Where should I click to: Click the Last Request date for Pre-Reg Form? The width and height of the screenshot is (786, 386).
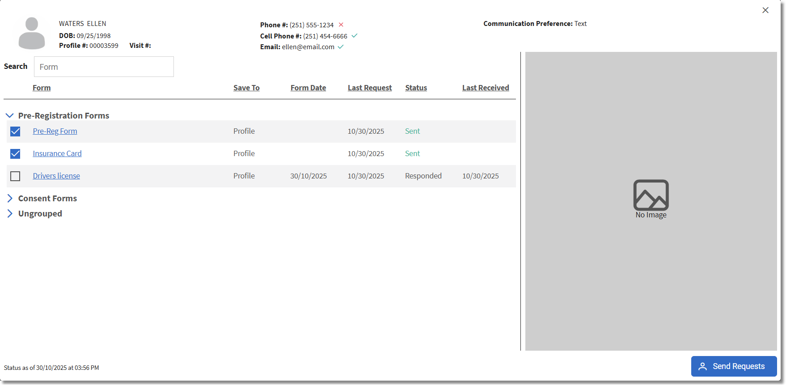[366, 131]
